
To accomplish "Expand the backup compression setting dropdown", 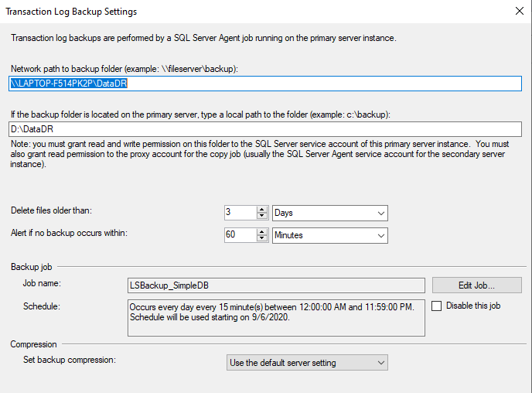I will point(307,362).
